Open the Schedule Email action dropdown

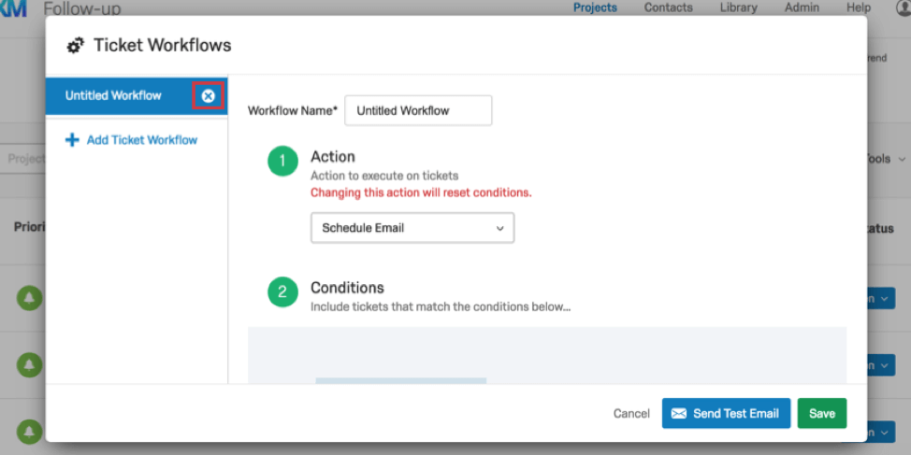[x=412, y=228]
